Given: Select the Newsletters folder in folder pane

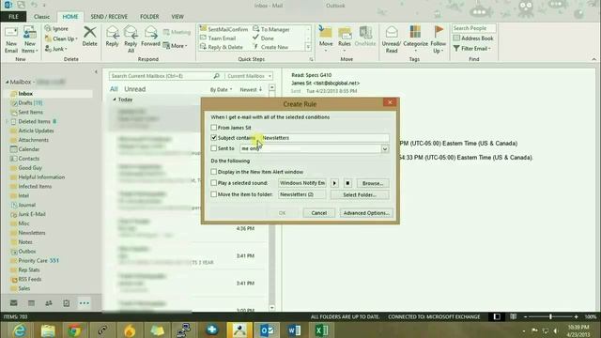Looking at the screenshot, I should click(32, 233).
